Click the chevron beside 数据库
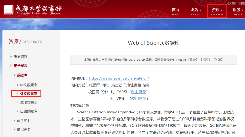Screen dimensions: 245x137 (x=14, y=75)
